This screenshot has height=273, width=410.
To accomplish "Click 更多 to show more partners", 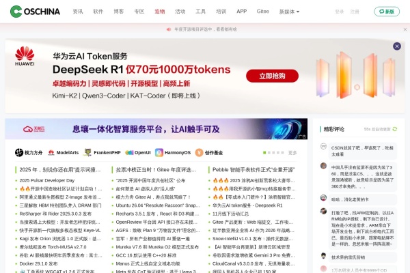I will point(292,153).
